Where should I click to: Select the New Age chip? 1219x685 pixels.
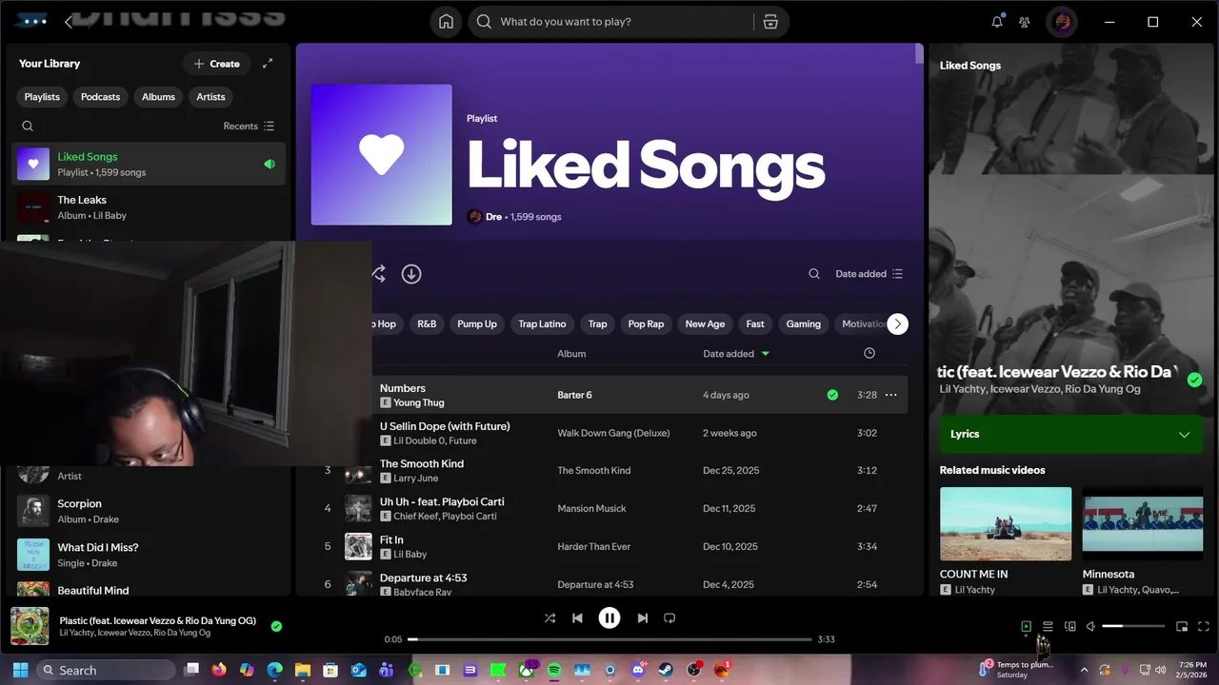(x=705, y=324)
